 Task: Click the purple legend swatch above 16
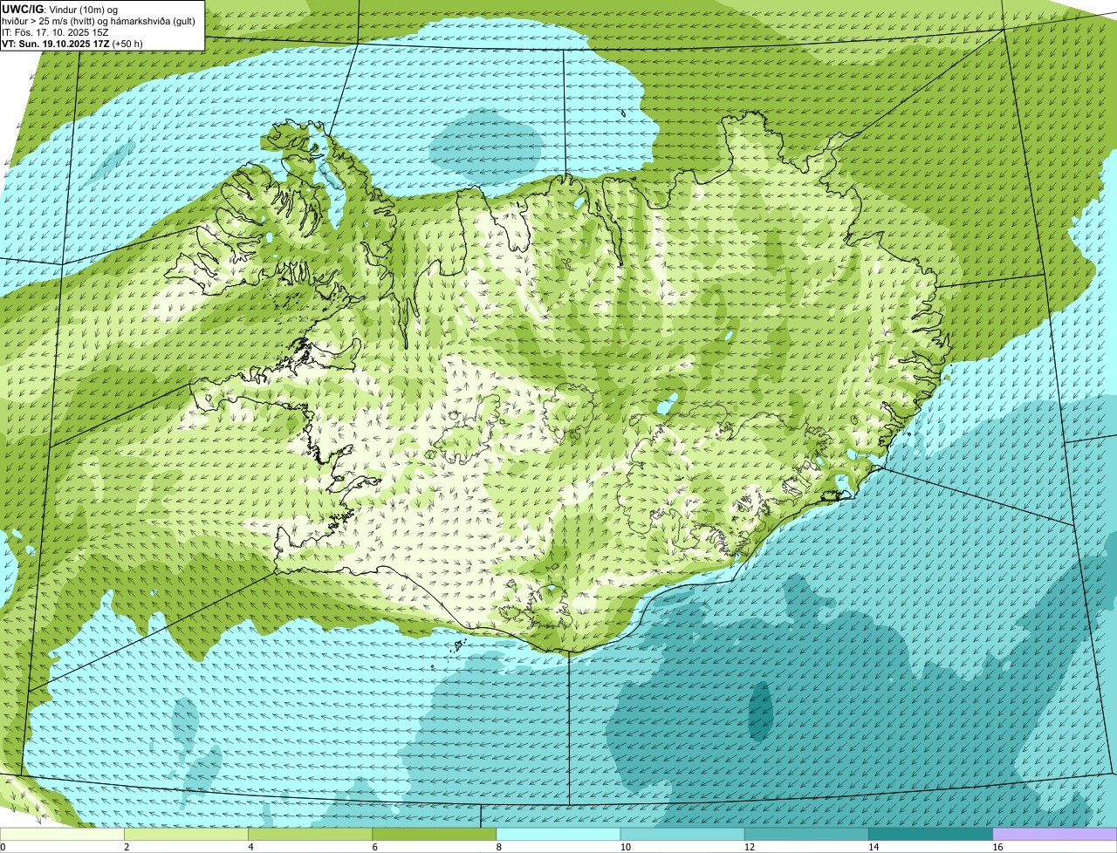click(x=1054, y=835)
